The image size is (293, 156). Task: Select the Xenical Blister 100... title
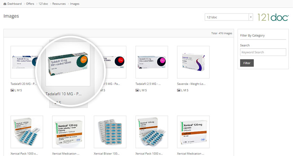point(107,154)
